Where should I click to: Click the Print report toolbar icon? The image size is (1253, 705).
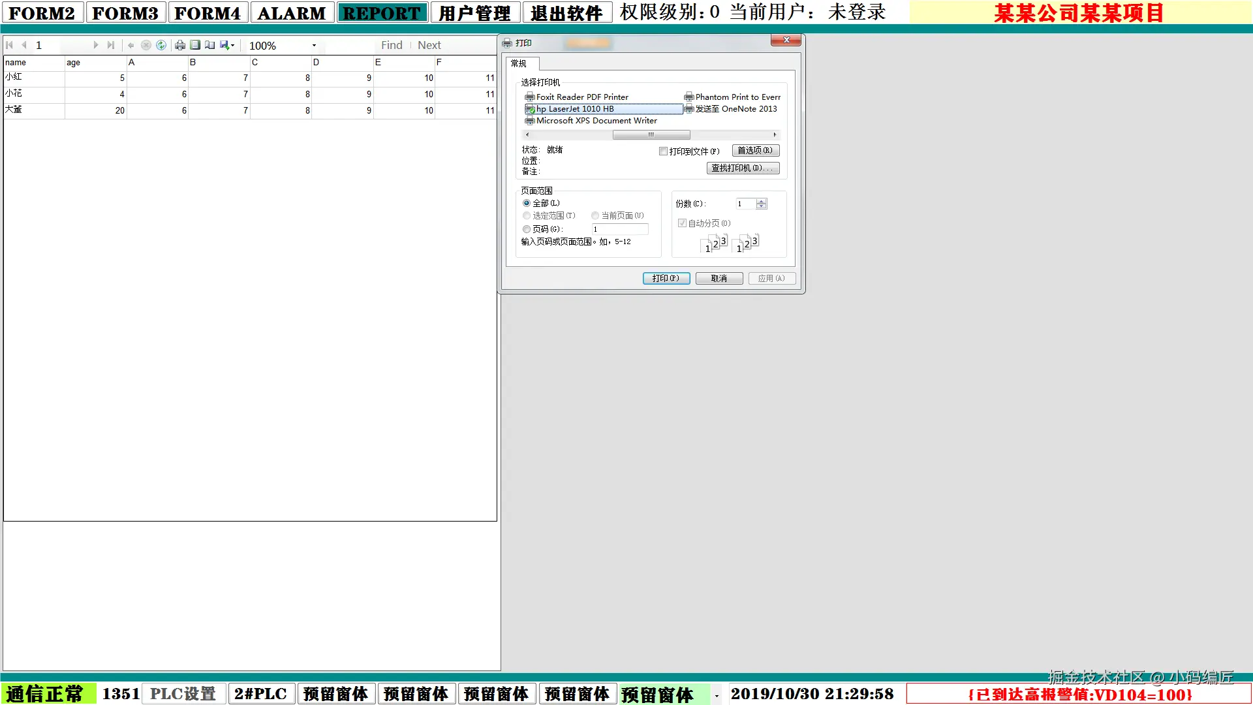pos(180,45)
